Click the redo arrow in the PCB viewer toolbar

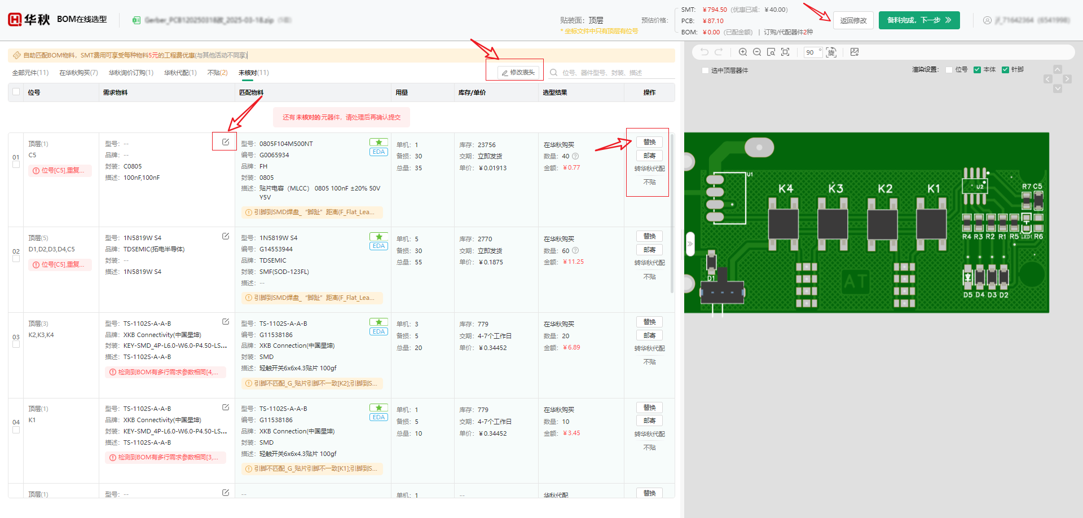719,52
